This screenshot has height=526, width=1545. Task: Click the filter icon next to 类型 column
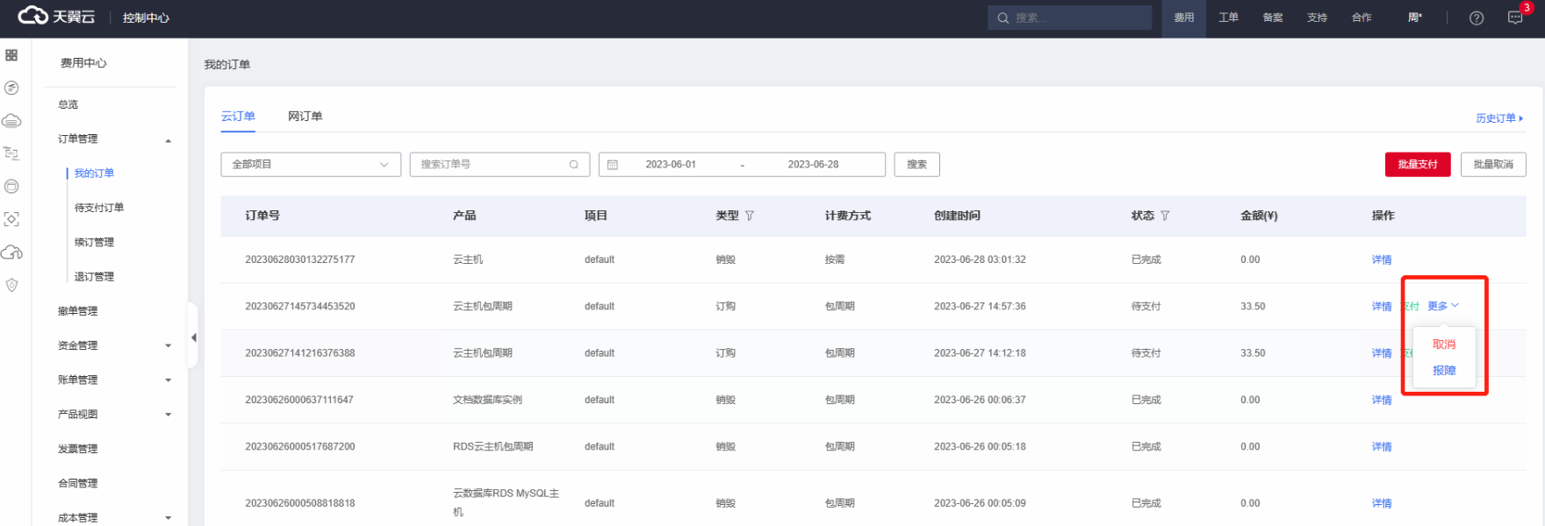[750, 216]
